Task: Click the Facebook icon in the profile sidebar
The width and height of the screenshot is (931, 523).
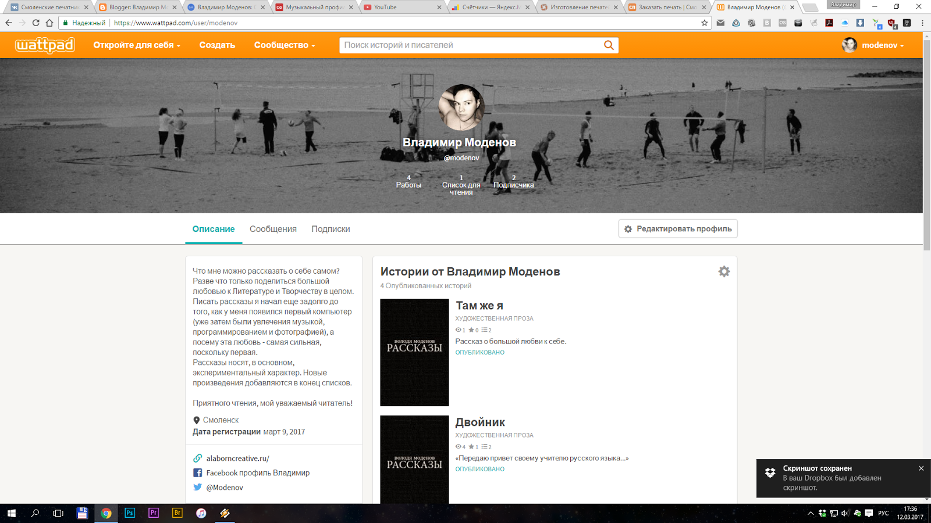Action: tap(197, 472)
